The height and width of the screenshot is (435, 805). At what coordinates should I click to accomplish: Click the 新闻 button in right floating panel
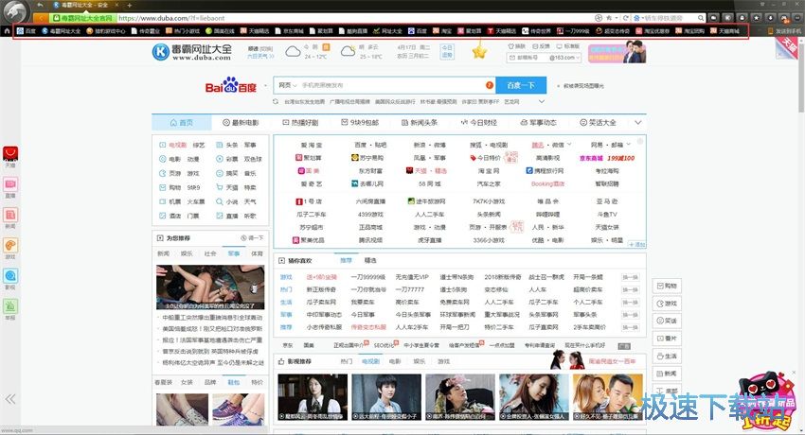click(x=667, y=374)
